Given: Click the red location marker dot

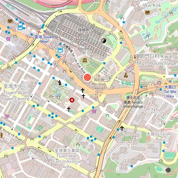Looking at the screenshot, I should click(x=88, y=77).
